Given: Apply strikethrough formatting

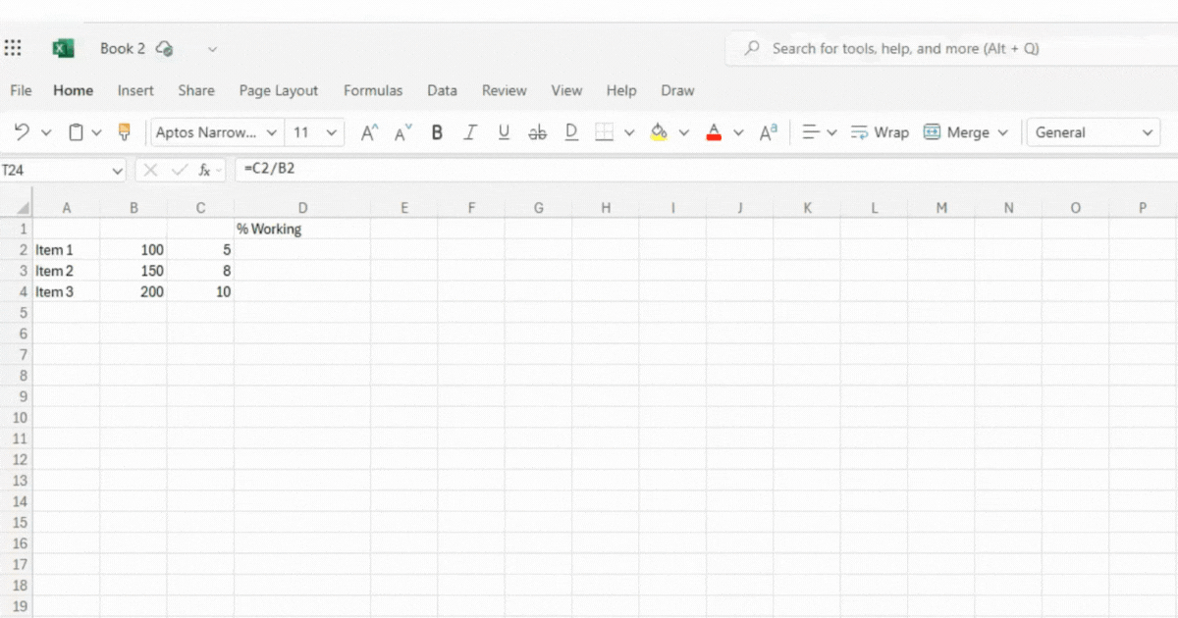Looking at the screenshot, I should [536, 131].
